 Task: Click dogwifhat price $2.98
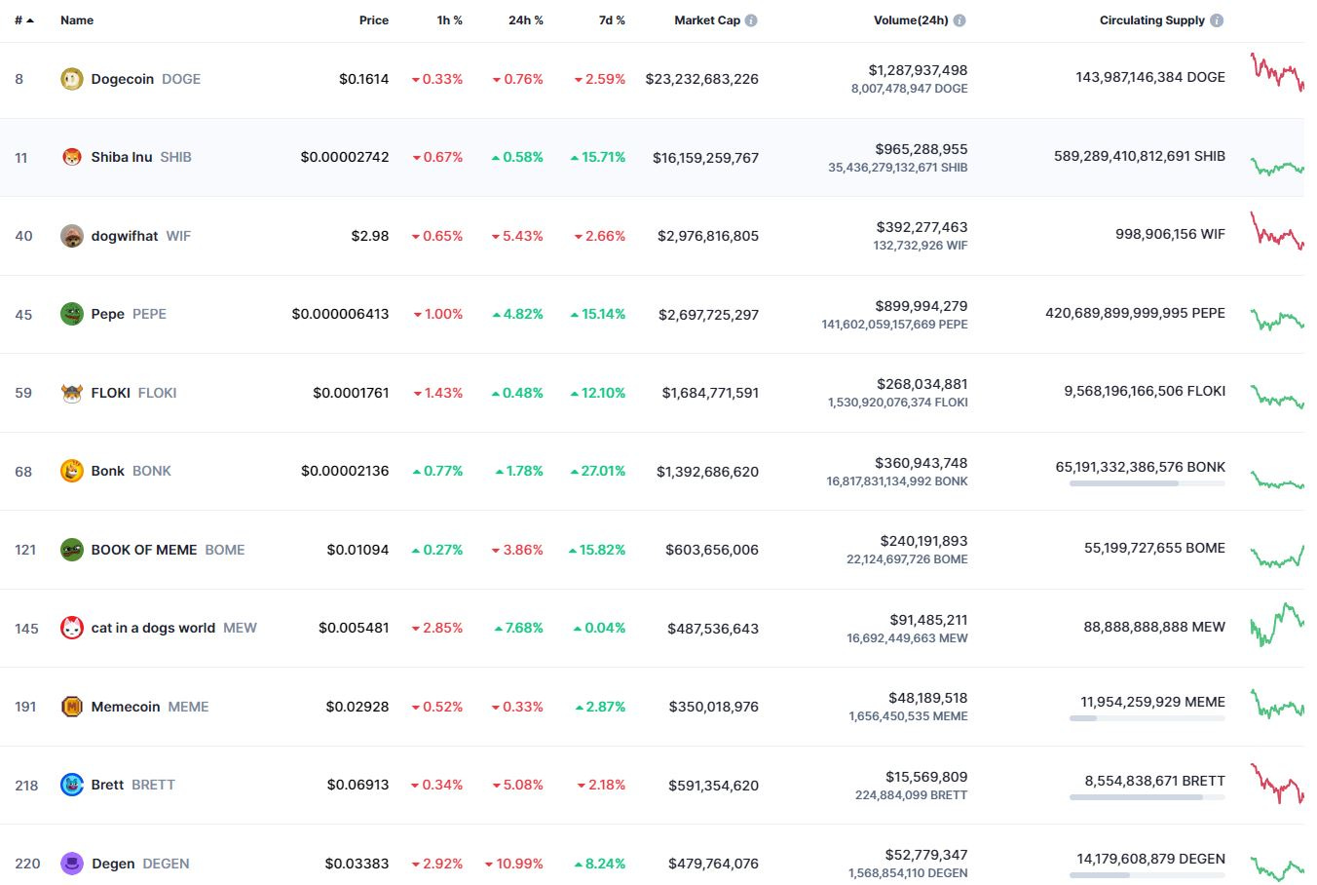(370, 236)
